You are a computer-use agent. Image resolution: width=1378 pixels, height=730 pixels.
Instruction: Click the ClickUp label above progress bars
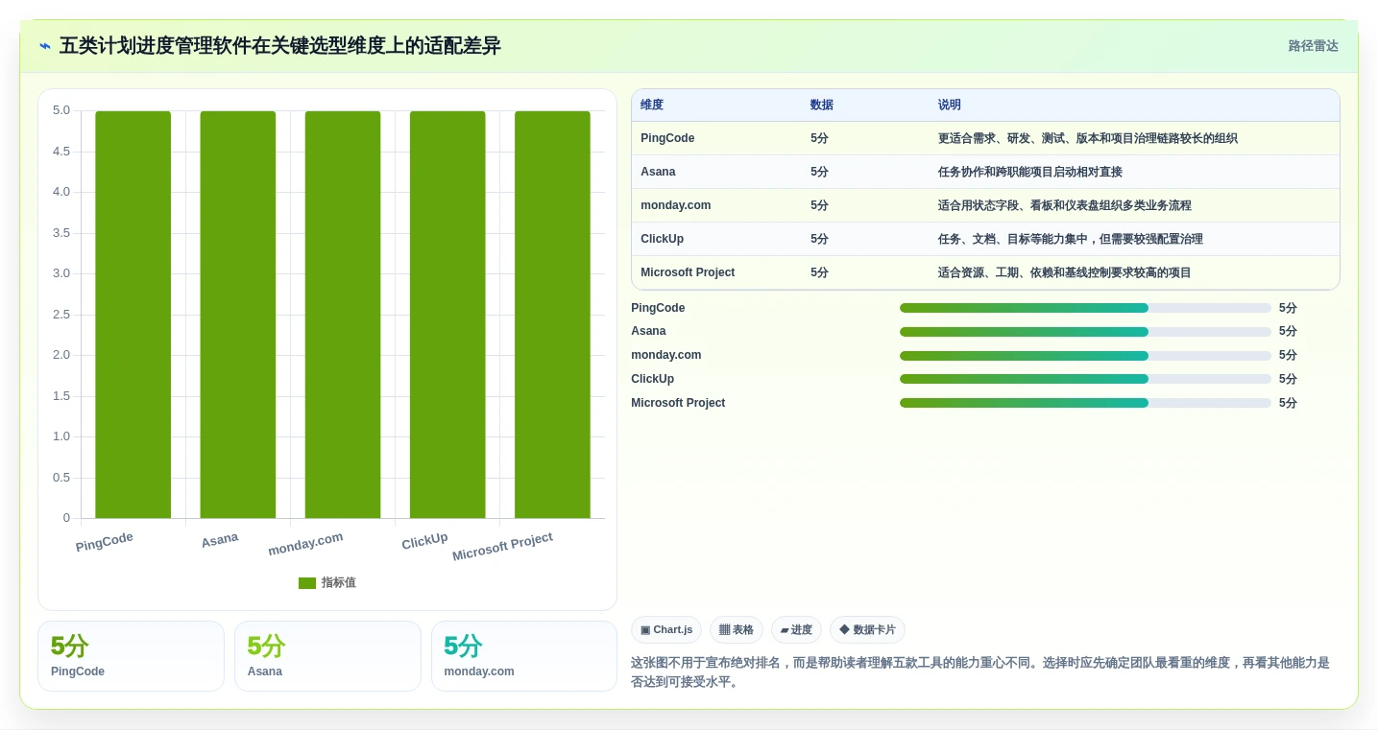point(653,379)
